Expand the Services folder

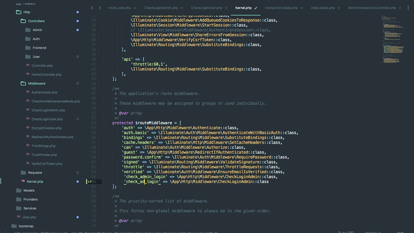tap(26, 208)
